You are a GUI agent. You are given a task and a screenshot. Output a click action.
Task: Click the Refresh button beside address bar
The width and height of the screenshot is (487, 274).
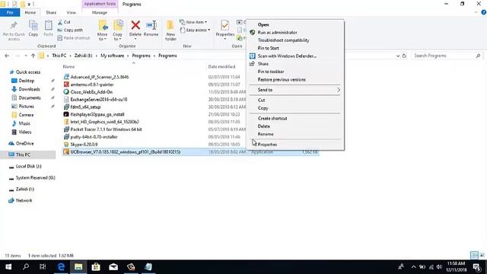[404, 56]
